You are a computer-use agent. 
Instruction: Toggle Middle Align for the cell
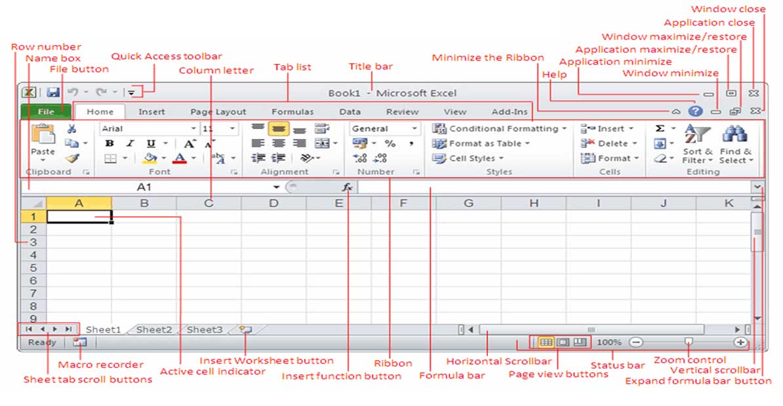pos(278,129)
